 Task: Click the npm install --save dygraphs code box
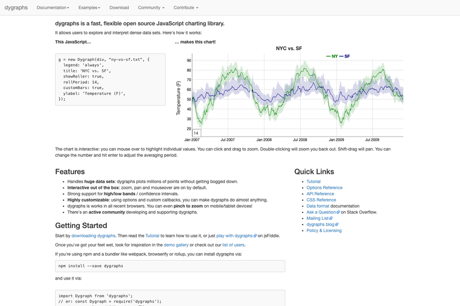click(x=170, y=266)
